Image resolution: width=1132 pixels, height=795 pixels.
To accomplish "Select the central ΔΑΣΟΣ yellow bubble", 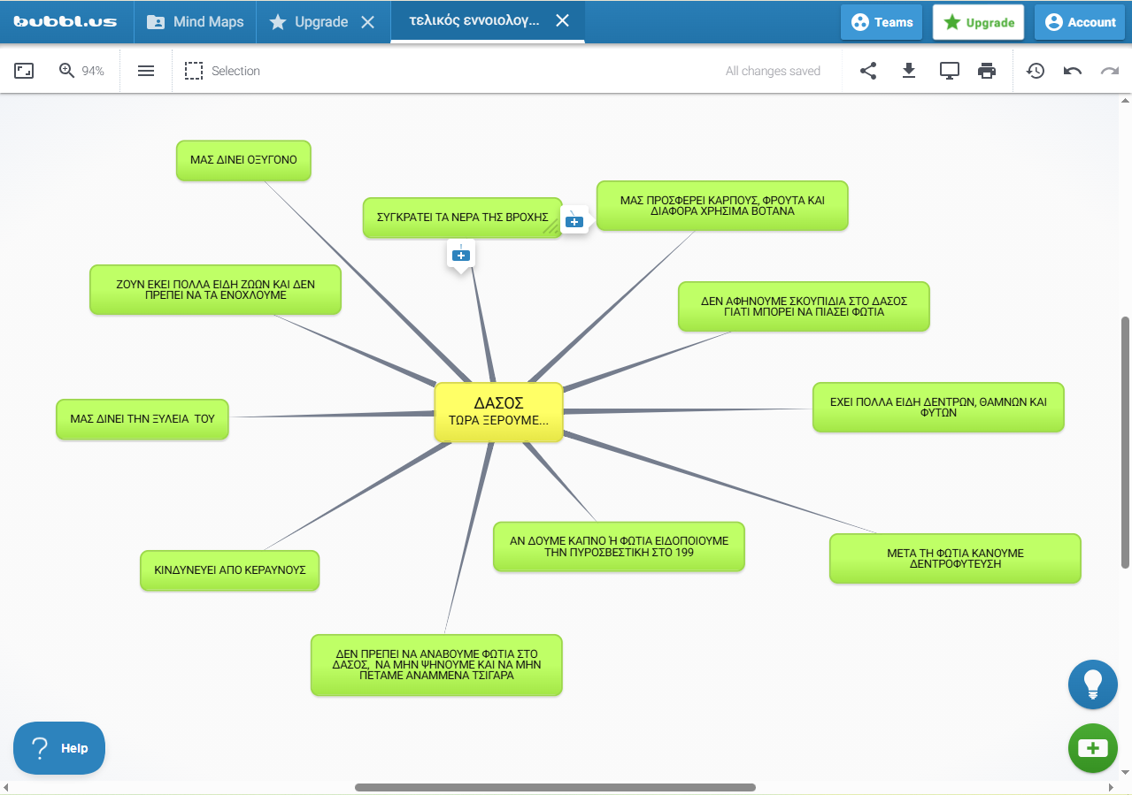I will coord(498,411).
